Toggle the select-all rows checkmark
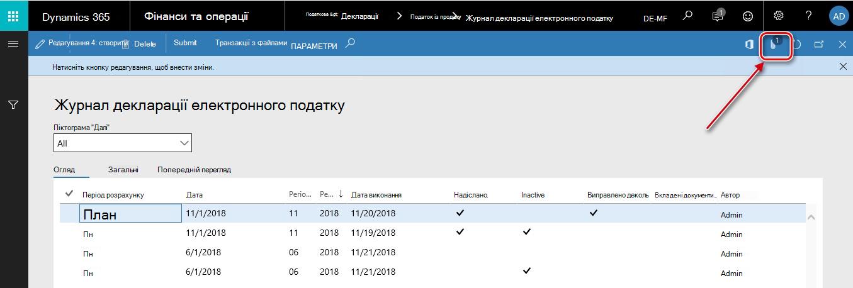This screenshot has width=853, height=288. point(69,194)
